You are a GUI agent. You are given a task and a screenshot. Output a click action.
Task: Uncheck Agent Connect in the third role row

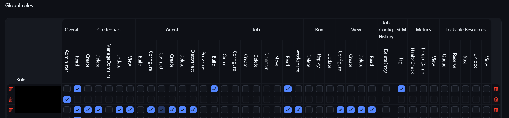[162, 110]
